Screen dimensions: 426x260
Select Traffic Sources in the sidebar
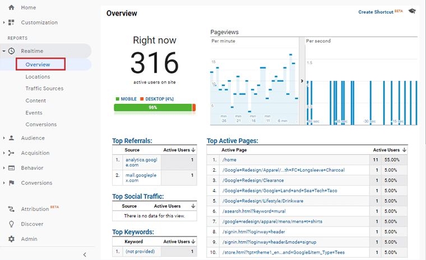44,88
